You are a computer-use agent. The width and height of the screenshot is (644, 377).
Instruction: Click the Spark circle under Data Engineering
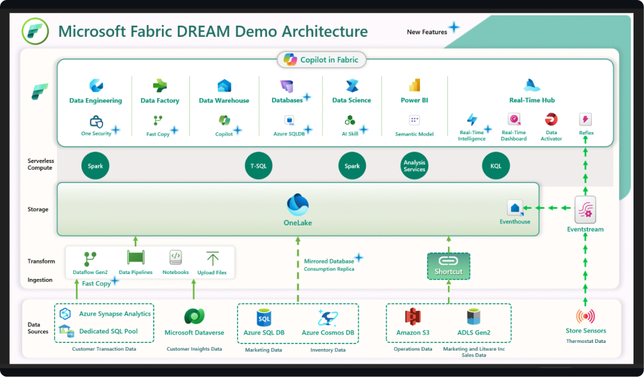(x=95, y=166)
